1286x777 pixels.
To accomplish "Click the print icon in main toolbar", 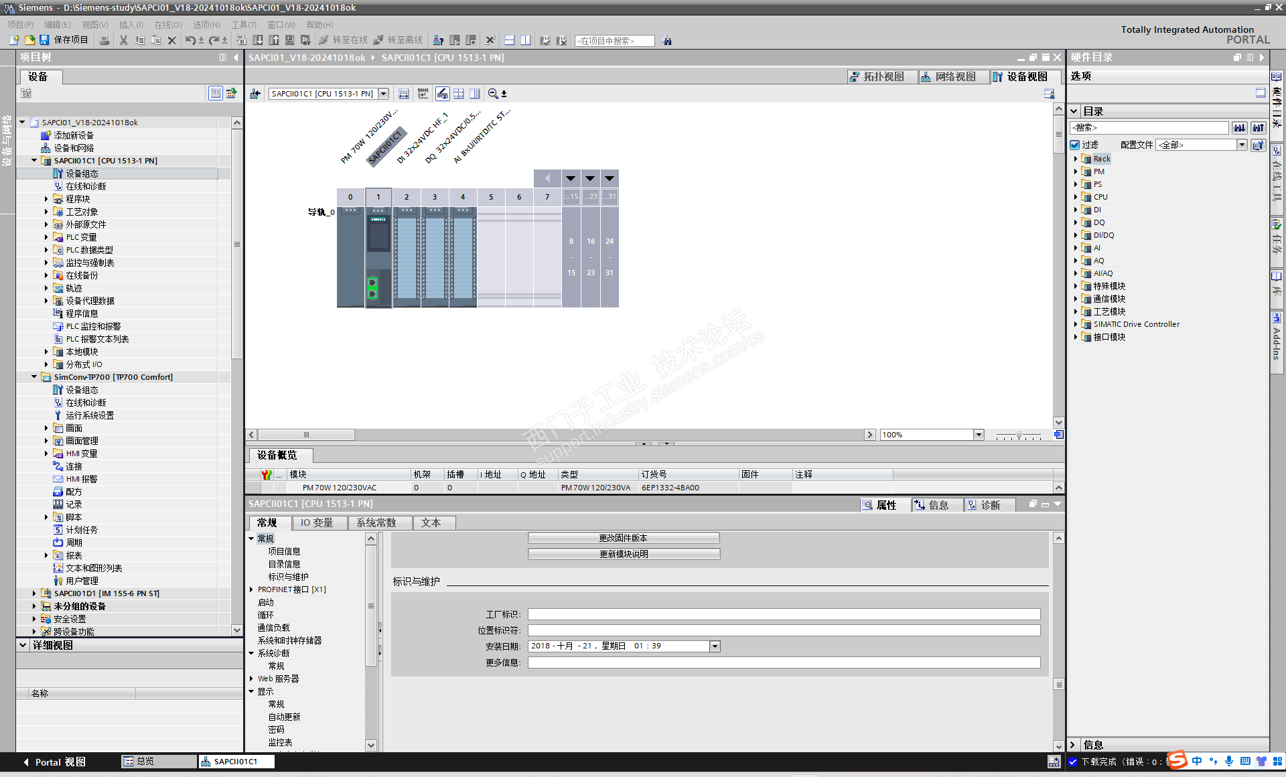I will pyautogui.click(x=104, y=40).
